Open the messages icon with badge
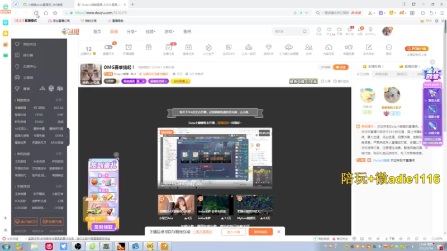 click(x=360, y=31)
